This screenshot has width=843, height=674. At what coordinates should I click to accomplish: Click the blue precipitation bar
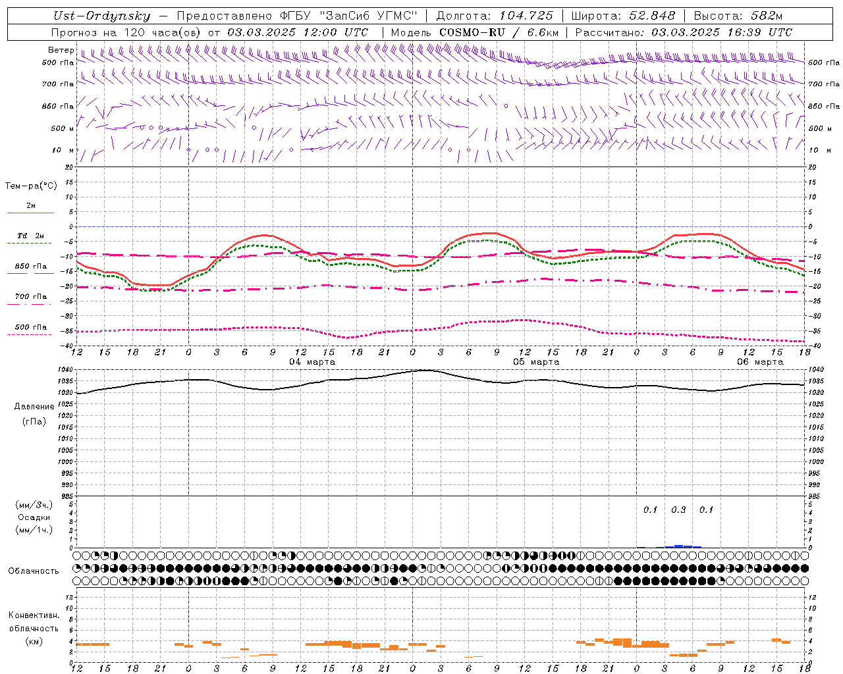click(x=678, y=546)
